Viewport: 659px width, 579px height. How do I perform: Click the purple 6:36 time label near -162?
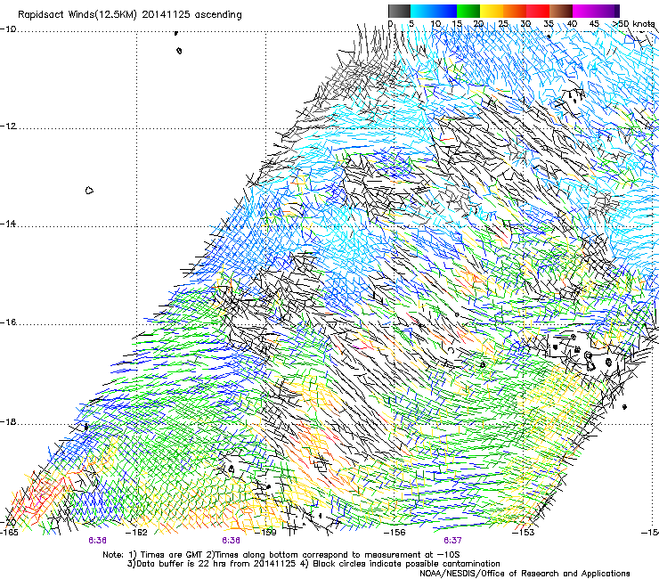[x=97, y=540]
